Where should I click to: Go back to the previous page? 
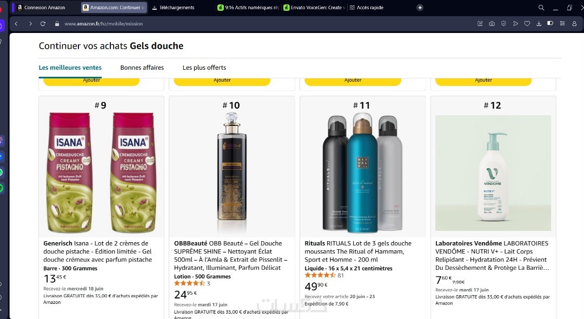coord(16,24)
